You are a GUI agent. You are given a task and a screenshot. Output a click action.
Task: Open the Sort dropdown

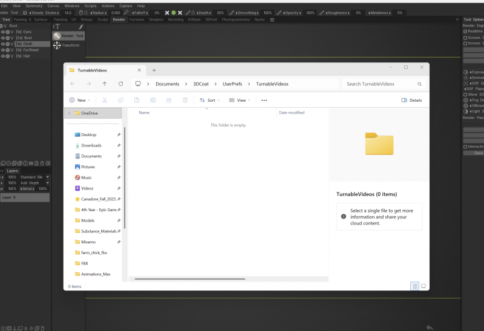pyautogui.click(x=209, y=100)
